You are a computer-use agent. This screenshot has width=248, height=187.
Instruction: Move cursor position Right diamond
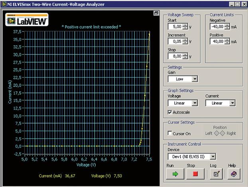[222, 133]
